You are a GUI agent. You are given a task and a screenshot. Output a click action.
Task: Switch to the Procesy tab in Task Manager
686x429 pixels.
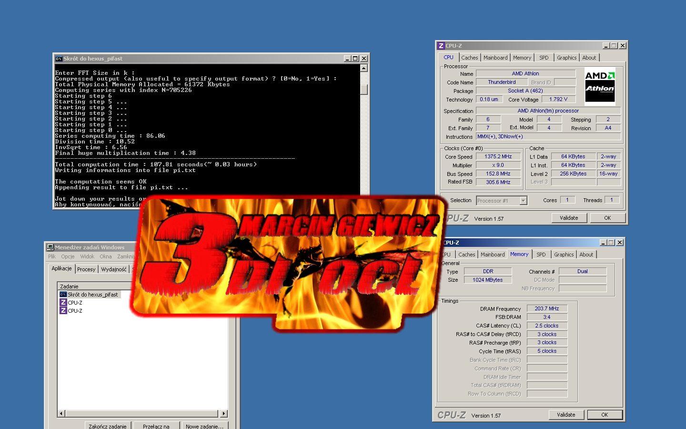[x=86, y=269]
